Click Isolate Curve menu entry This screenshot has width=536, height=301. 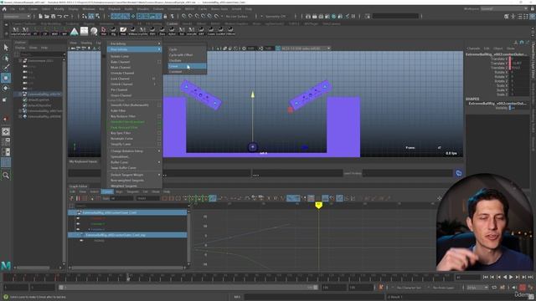(120, 56)
